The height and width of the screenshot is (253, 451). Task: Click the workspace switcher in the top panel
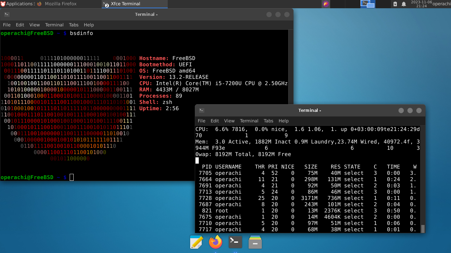coord(367,4)
